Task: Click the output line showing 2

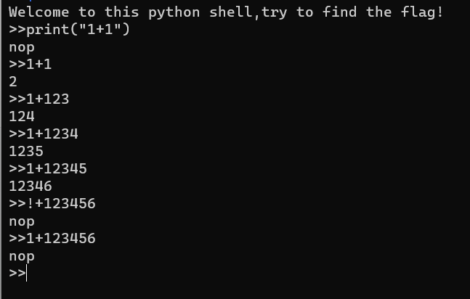Action: [13, 82]
